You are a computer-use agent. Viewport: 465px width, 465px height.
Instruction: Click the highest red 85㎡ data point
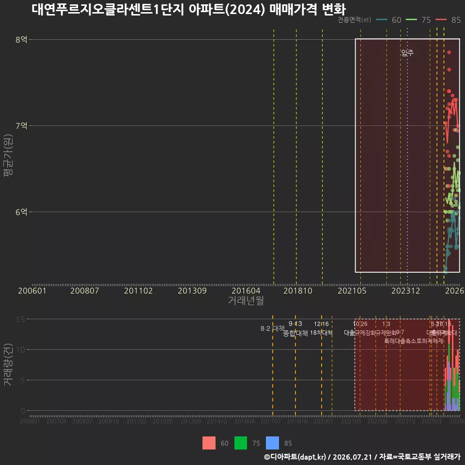pos(449,52)
